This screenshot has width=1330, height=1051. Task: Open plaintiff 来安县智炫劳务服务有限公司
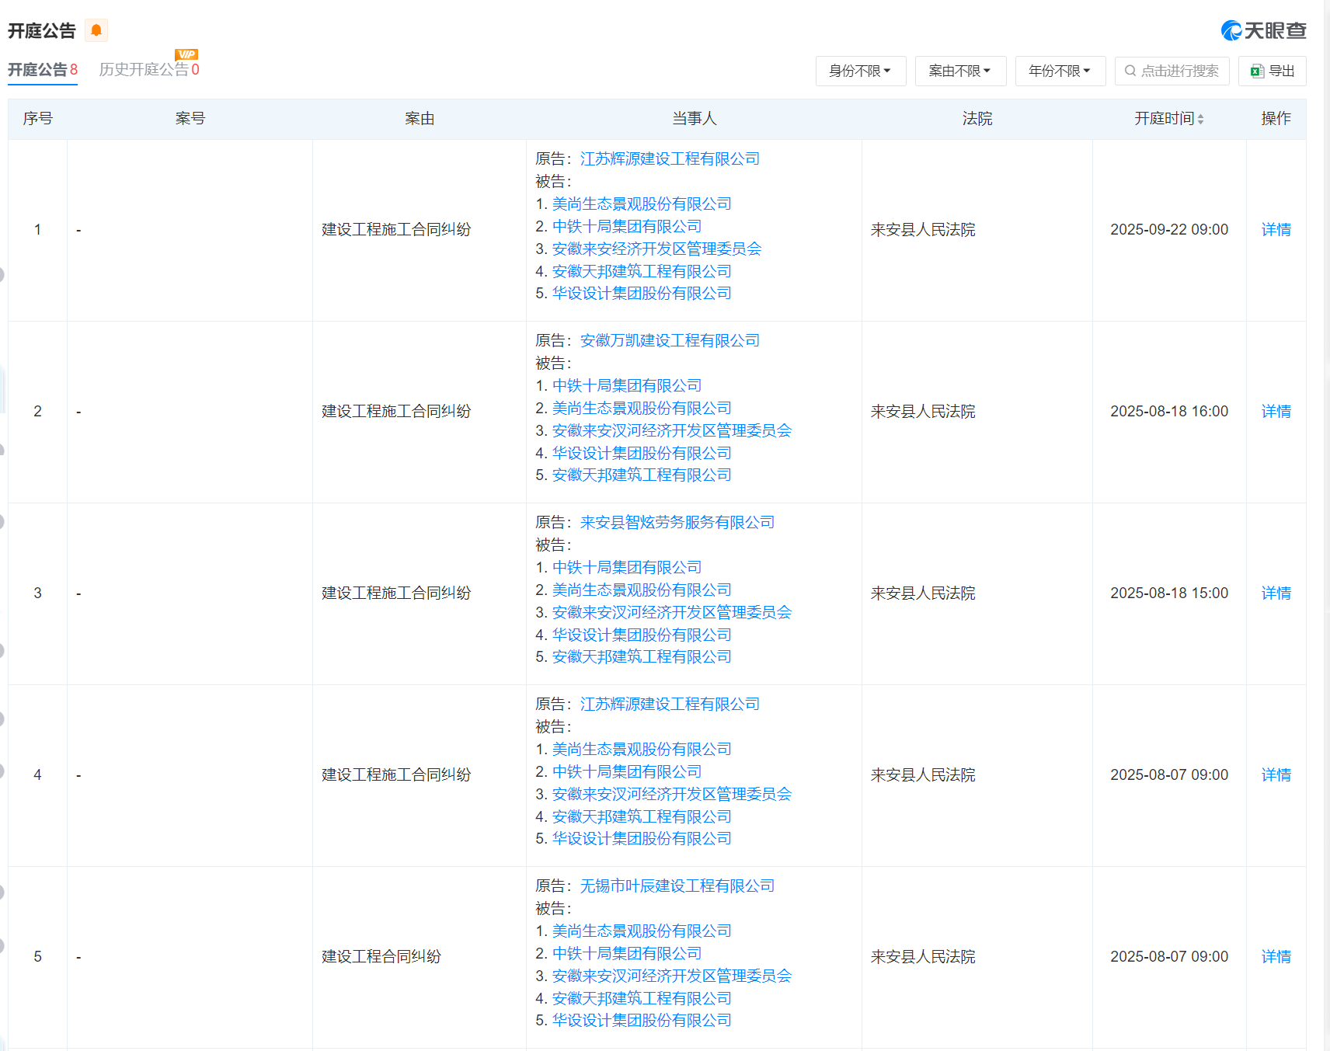point(677,523)
